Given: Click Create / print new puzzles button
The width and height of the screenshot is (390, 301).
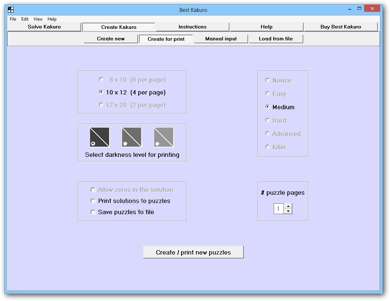Looking at the screenshot, I should click(193, 252).
